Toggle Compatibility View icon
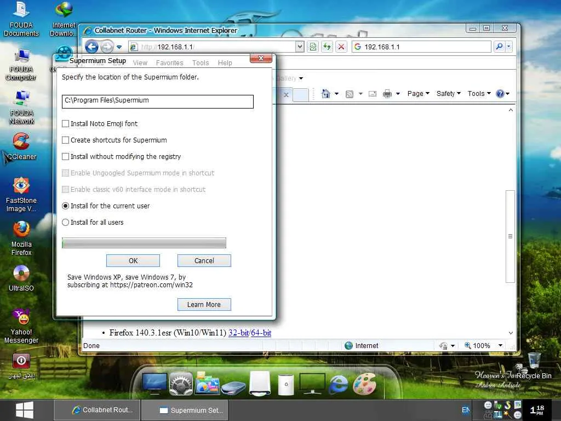561x421 pixels. pos(313,47)
